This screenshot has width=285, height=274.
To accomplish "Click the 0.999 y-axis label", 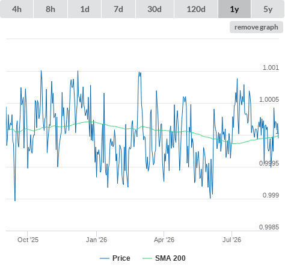I will click(x=271, y=195).
